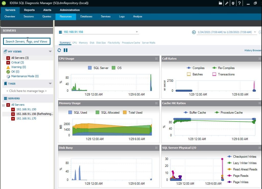Click the server icon beside 192.168.91.156 dropdown

coord(60,32)
